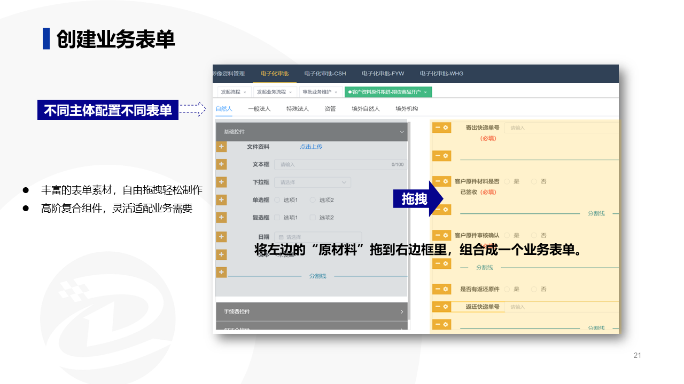This screenshot has width=684, height=384.
Task: Remove the 寄出快递单号 field with its minus icon
Action: 437,127
